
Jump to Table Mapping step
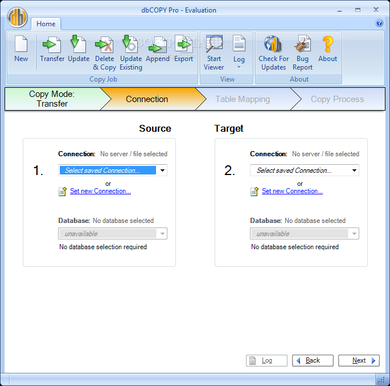click(x=243, y=99)
